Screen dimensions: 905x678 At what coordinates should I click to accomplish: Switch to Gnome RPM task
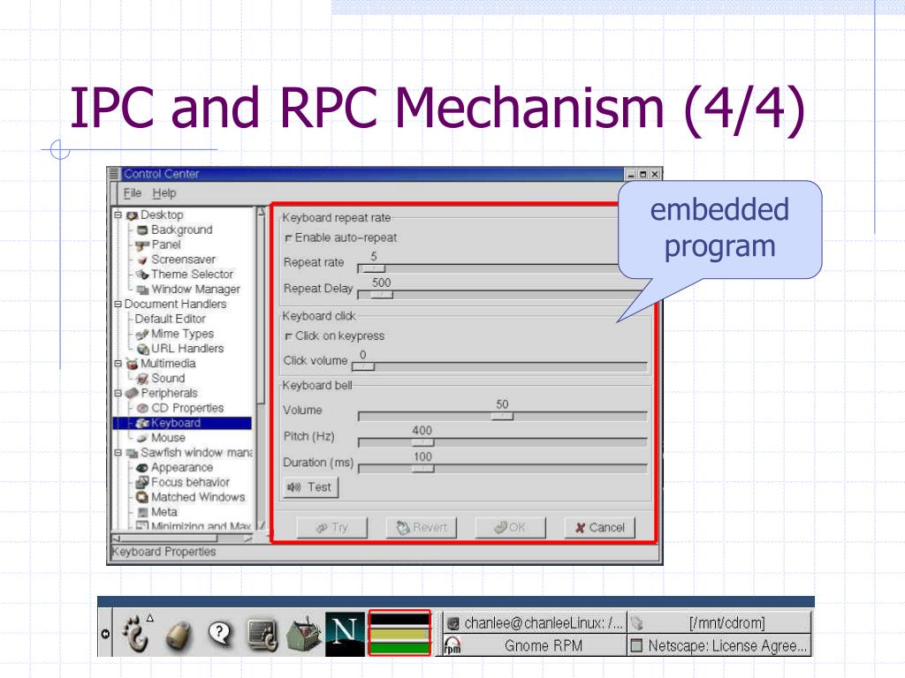[x=535, y=645]
